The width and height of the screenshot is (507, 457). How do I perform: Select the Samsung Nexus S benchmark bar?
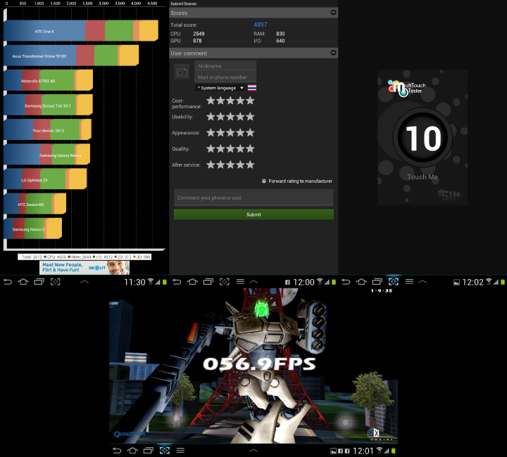[x=32, y=229]
